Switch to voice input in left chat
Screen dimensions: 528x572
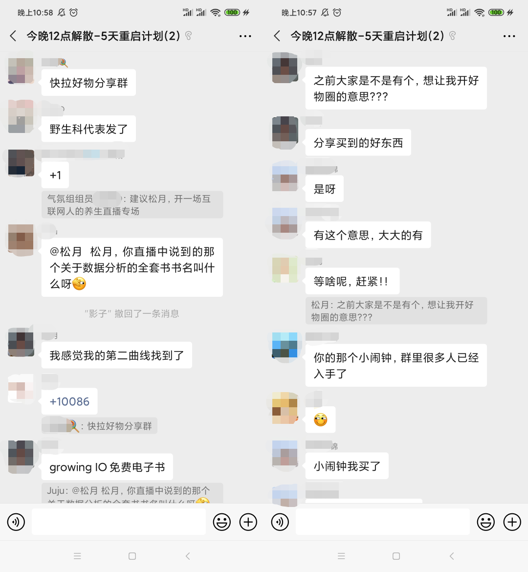(x=16, y=522)
